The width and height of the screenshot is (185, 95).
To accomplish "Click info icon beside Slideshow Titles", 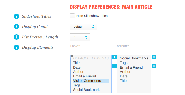I will pyautogui.click(x=17, y=16).
